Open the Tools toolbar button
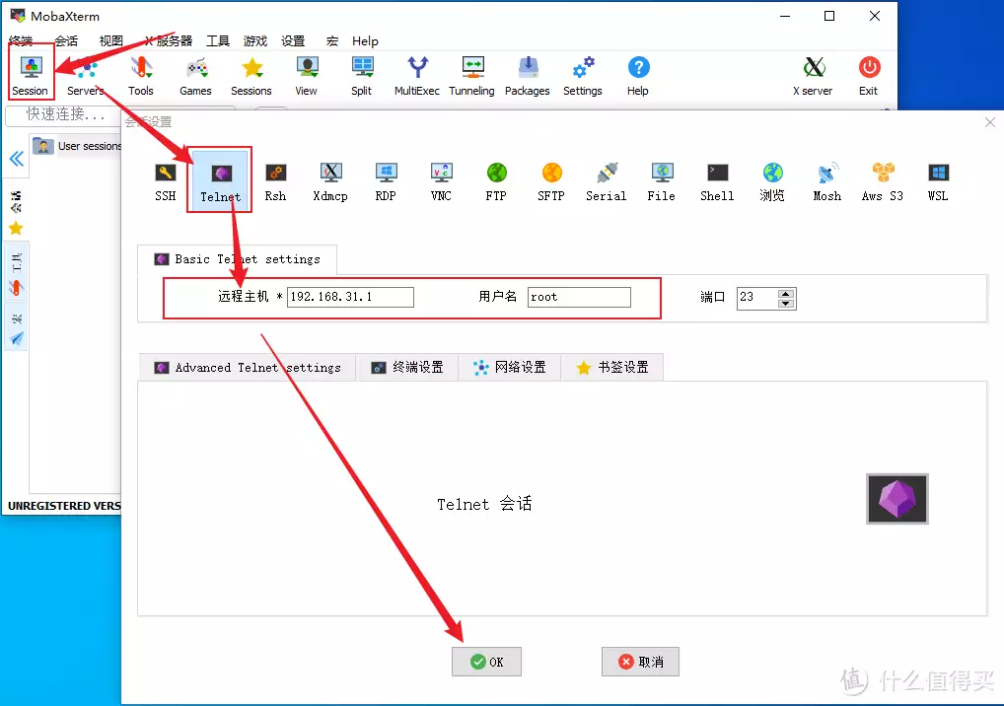 click(141, 76)
